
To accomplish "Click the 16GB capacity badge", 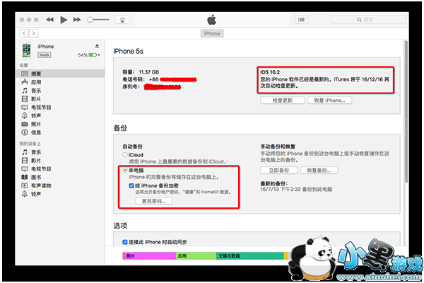I will click(x=44, y=55).
